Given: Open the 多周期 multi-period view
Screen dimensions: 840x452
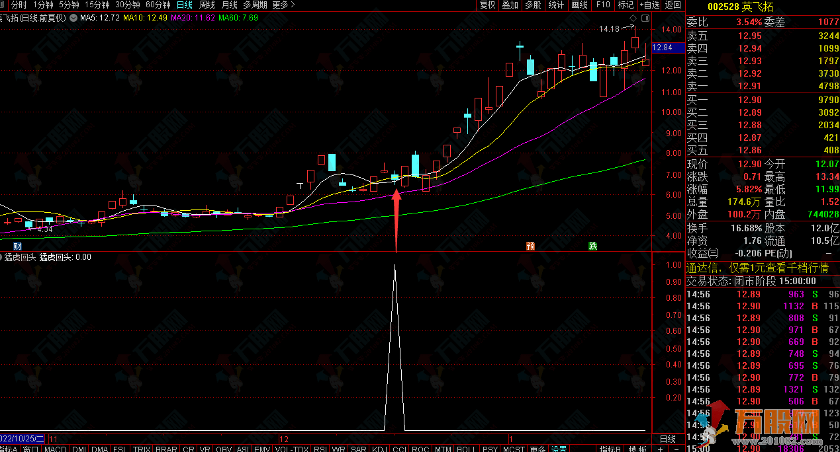Looking at the screenshot, I should tap(255, 5).
